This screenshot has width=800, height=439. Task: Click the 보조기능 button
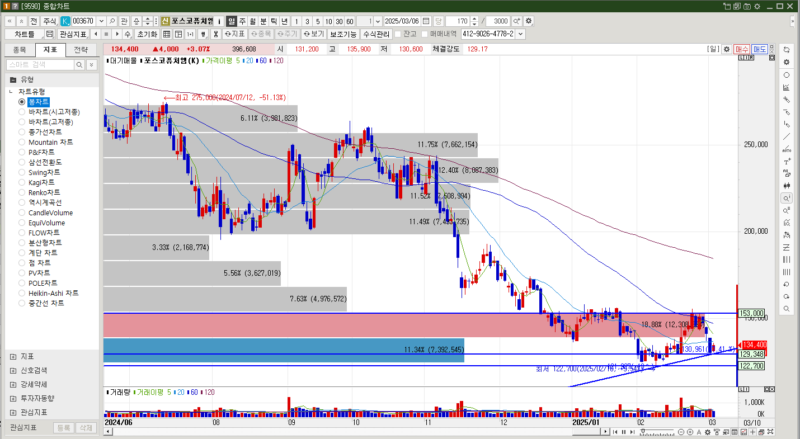click(343, 34)
